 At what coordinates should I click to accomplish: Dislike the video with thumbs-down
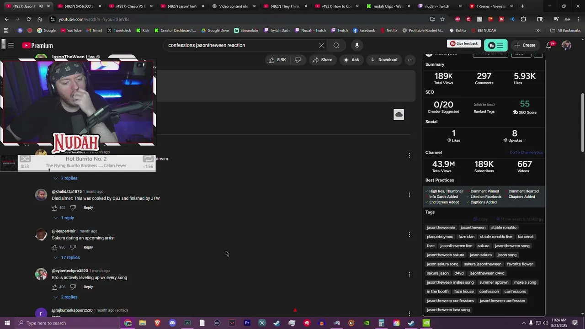[x=298, y=60]
